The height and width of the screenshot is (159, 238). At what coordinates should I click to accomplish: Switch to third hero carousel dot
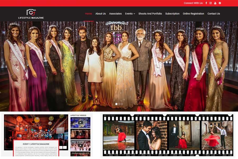click(122, 104)
